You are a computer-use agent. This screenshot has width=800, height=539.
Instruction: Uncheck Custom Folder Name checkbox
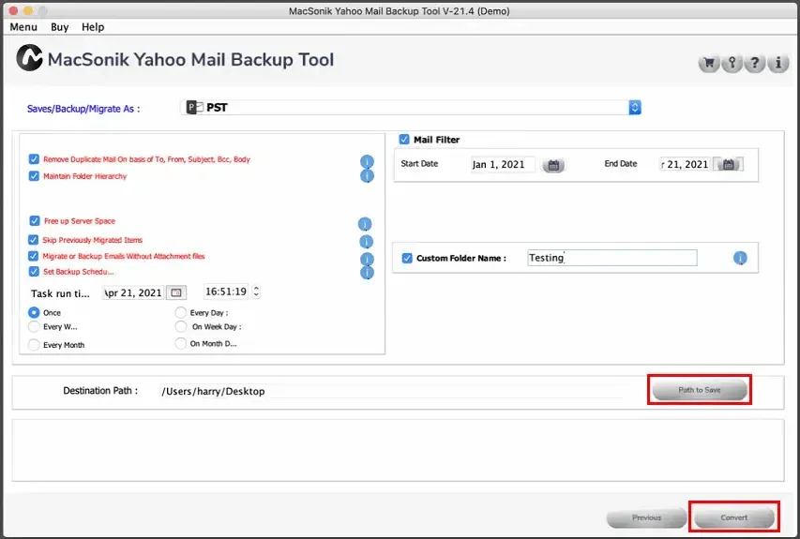tap(407, 258)
